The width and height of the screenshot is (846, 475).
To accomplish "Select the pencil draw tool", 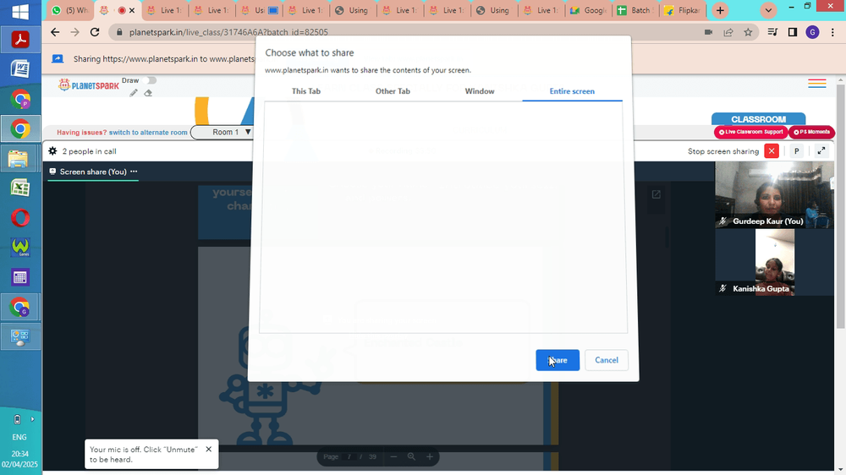I will tap(134, 93).
